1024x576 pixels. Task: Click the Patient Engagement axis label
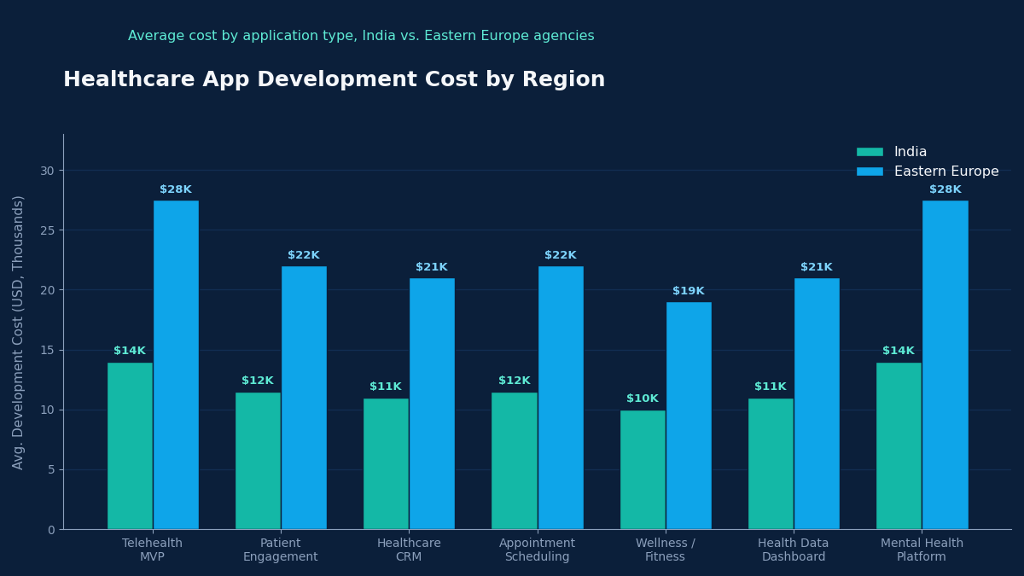[x=281, y=550]
